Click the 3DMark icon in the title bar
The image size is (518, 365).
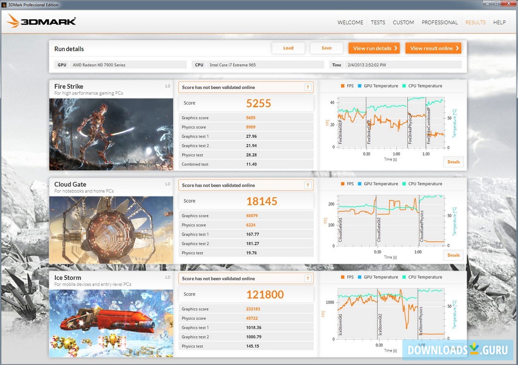click(x=5, y=4)
